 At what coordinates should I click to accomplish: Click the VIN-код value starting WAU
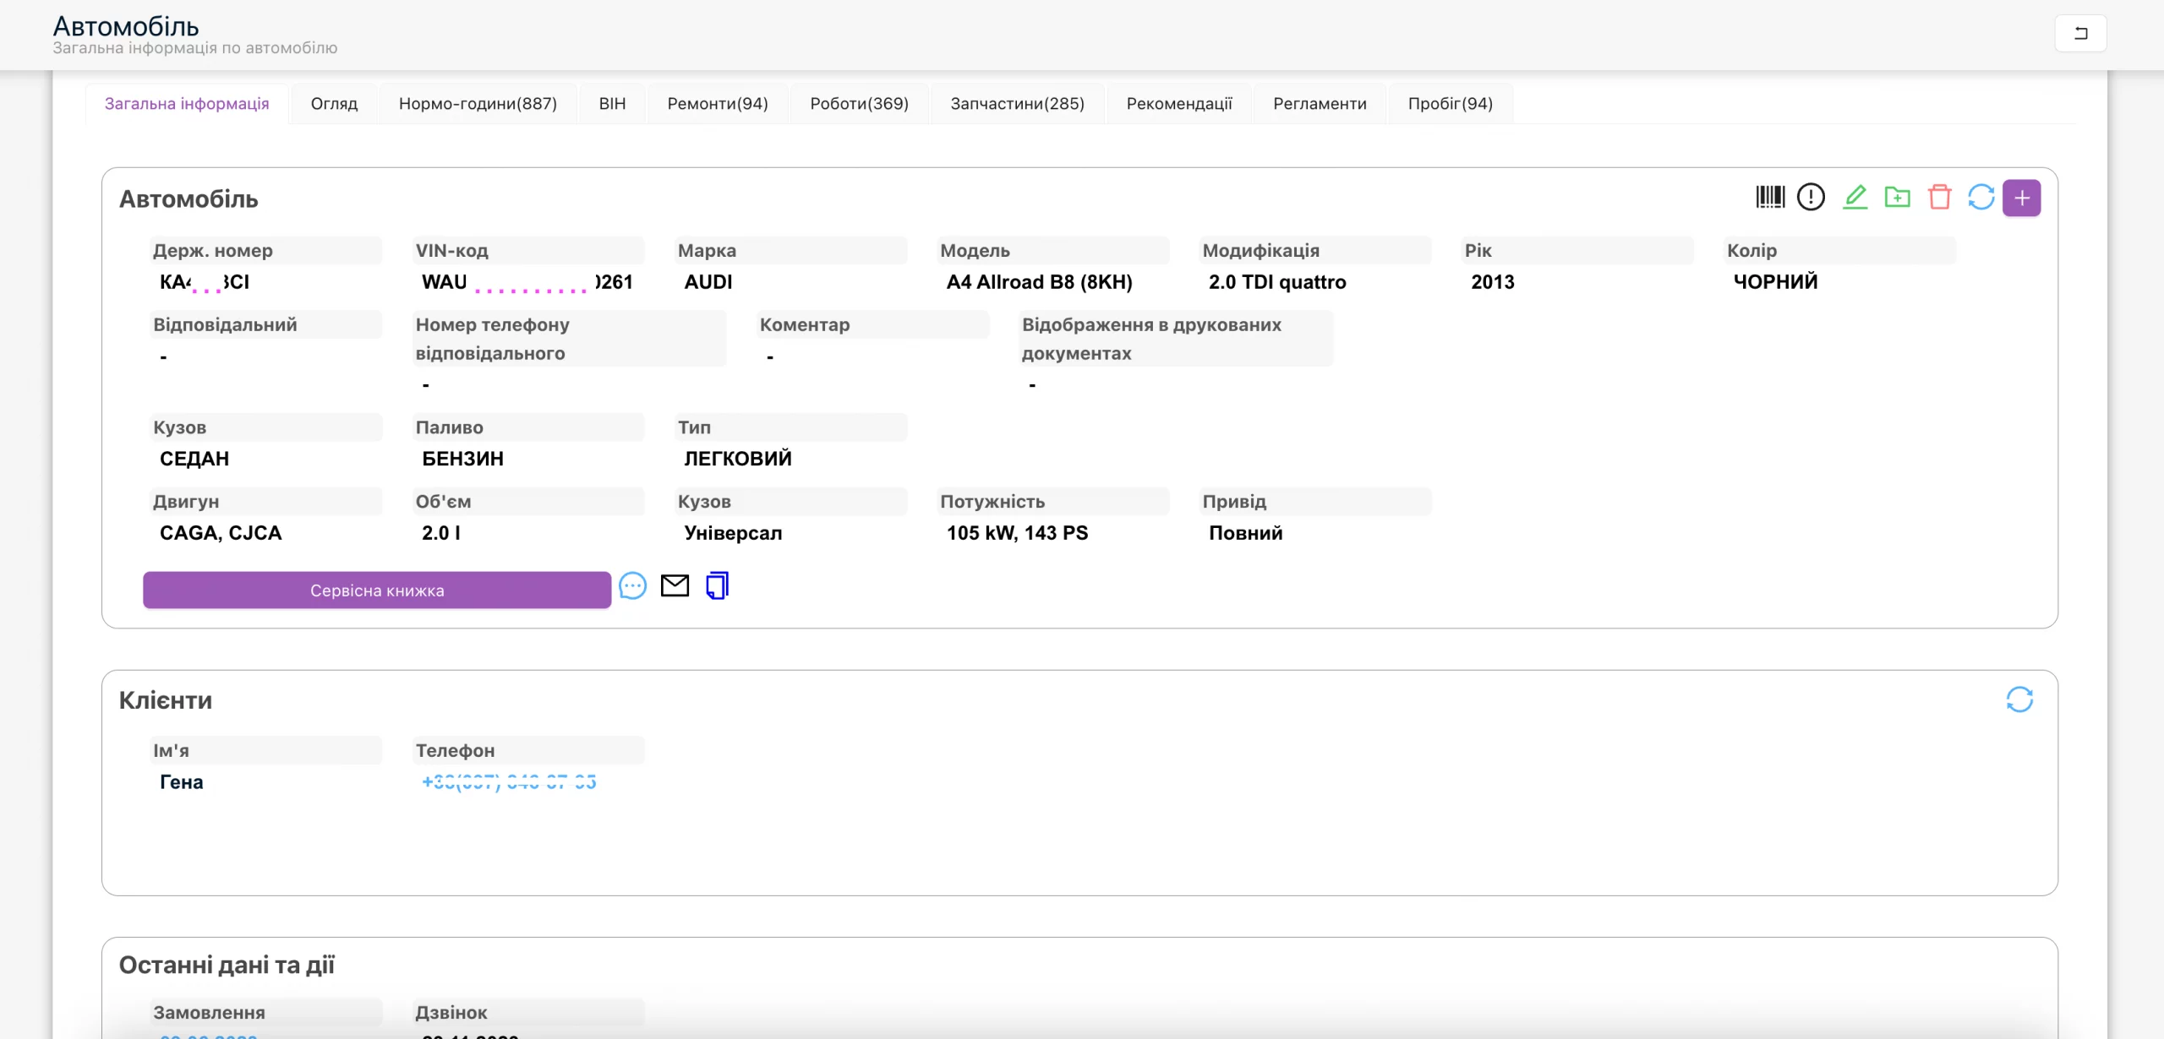click(527, 282)
